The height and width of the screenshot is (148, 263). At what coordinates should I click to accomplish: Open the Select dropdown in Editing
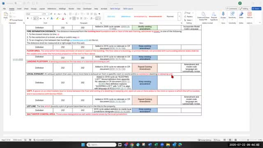pyautogui.click(x=188, y=20)
